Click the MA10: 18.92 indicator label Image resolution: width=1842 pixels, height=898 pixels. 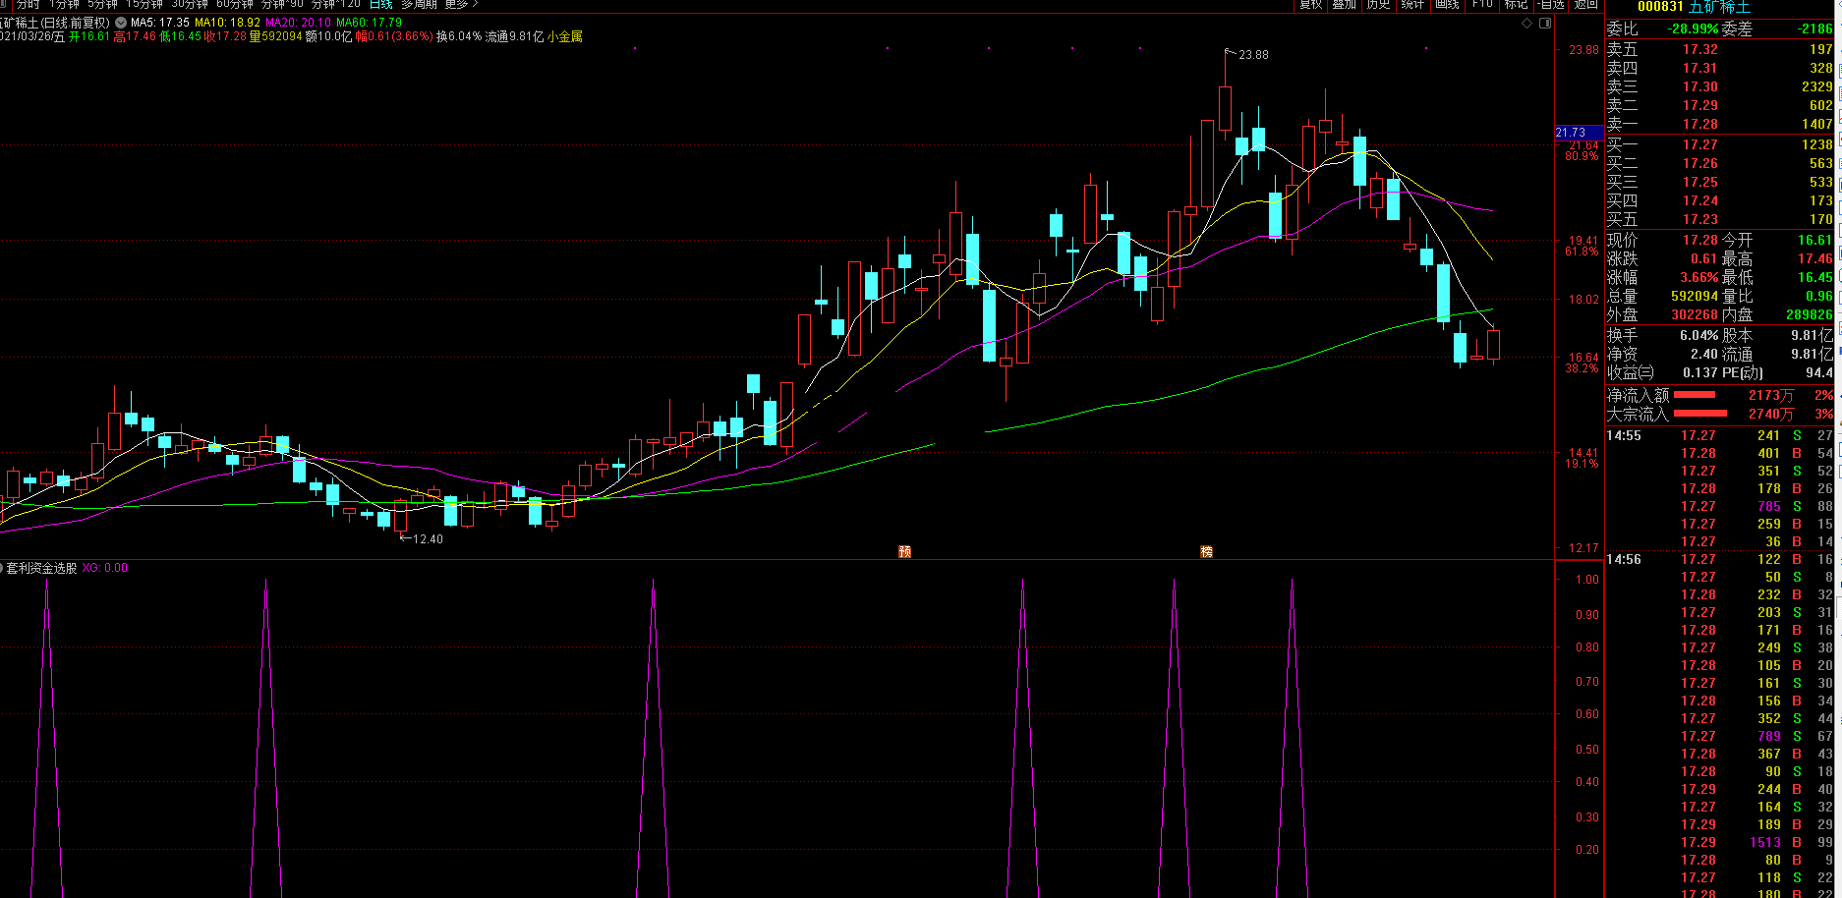tap(227, 22)
